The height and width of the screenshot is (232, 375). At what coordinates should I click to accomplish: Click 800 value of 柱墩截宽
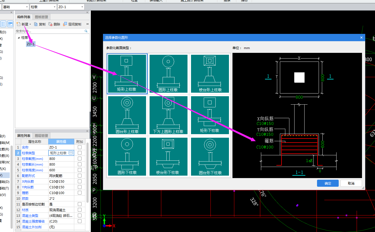tap(61, 159)
